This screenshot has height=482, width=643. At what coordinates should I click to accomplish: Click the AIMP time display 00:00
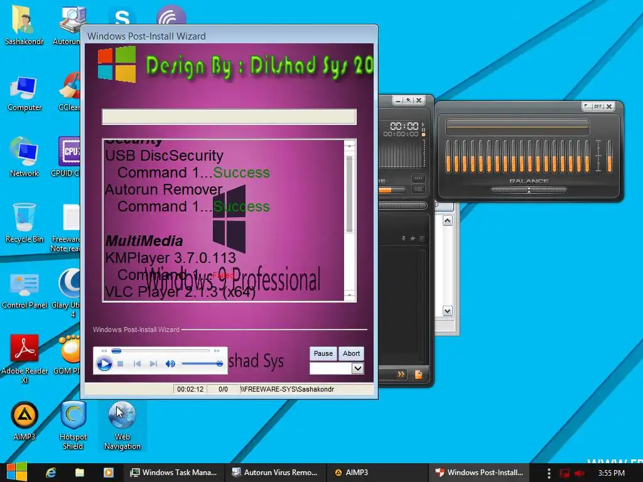(x=404, y=126)
